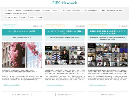The height and width of the screenshot is (97, 130).
Task: Click the calendar icon beside 2021.03.24
Action: (x=120, y=26)
